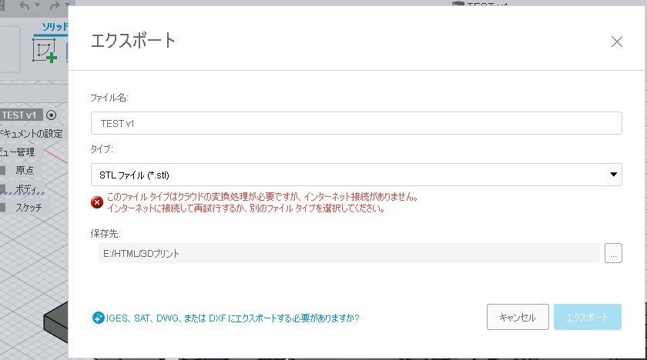Click the 保存先 path field
Image resolution: width=647 pixels, height=360 pixels.
(348, 253)
